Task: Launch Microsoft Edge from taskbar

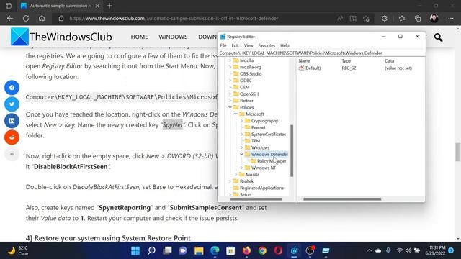Action: (215, 251)
